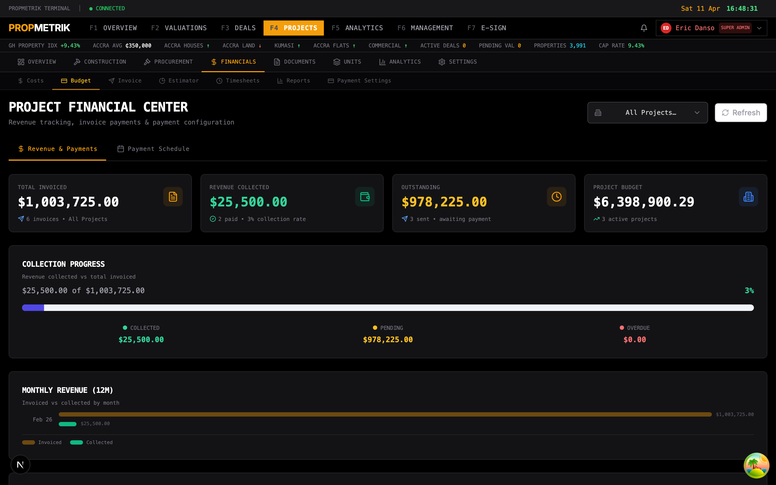The image size is (776, 485).
Task: Click the Next.js dev tools badge
Action: (x=20, y=465)
